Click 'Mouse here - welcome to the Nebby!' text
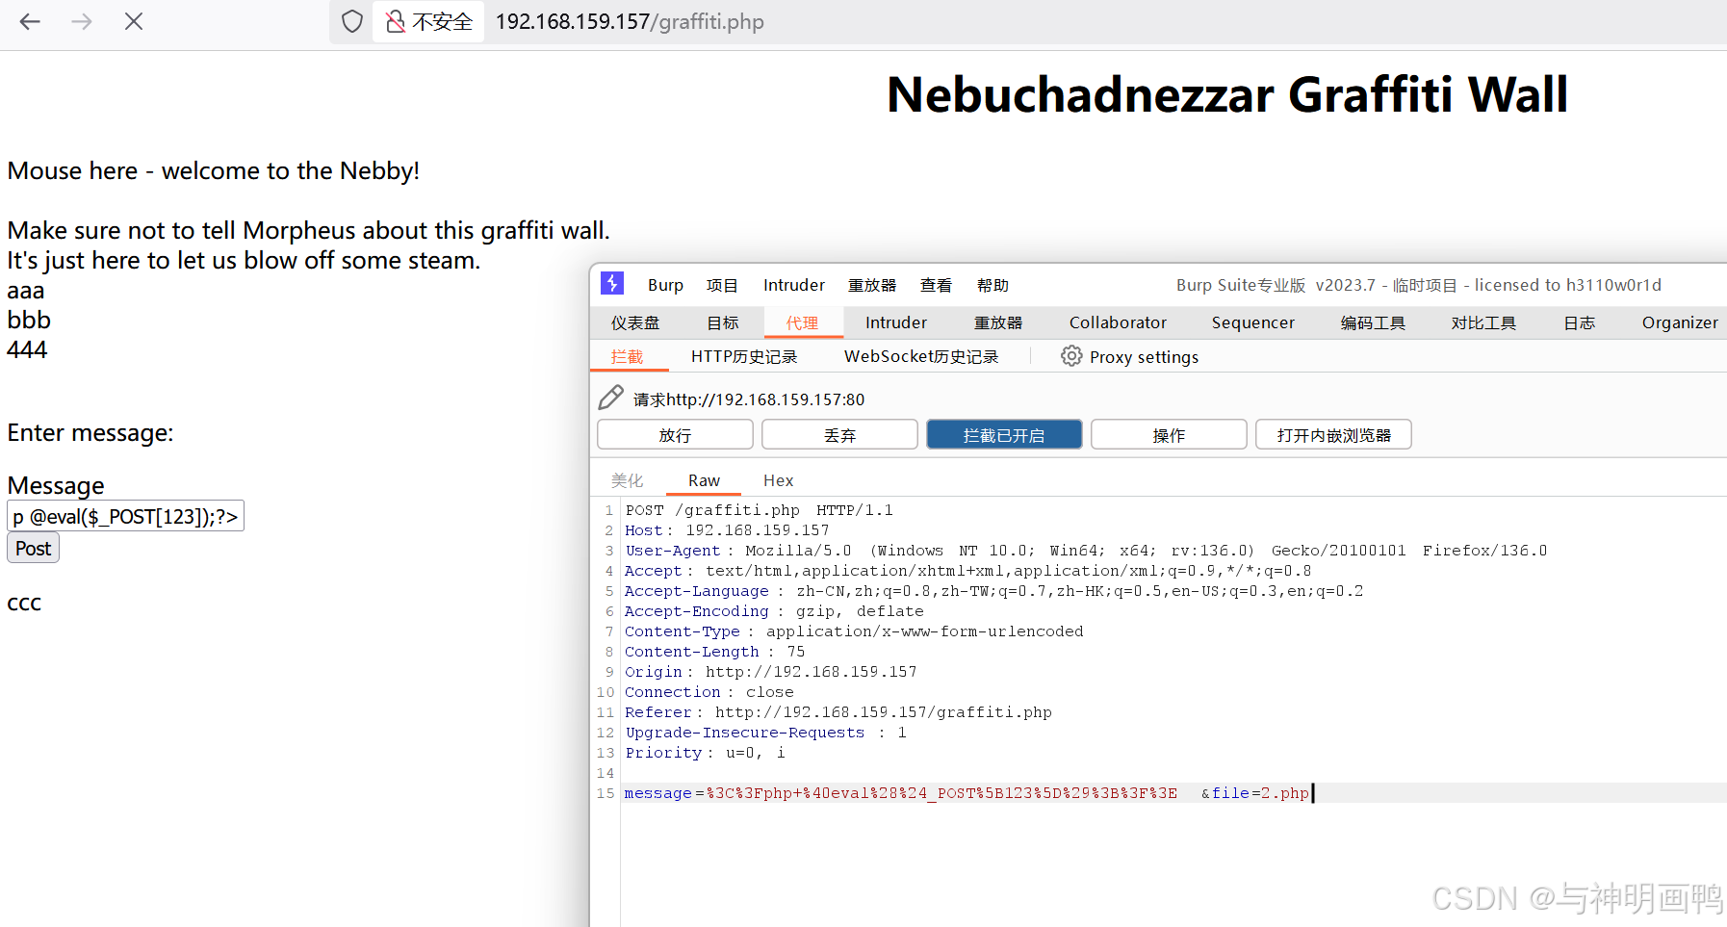1727x927 pixels. click(x=214, y=171)
